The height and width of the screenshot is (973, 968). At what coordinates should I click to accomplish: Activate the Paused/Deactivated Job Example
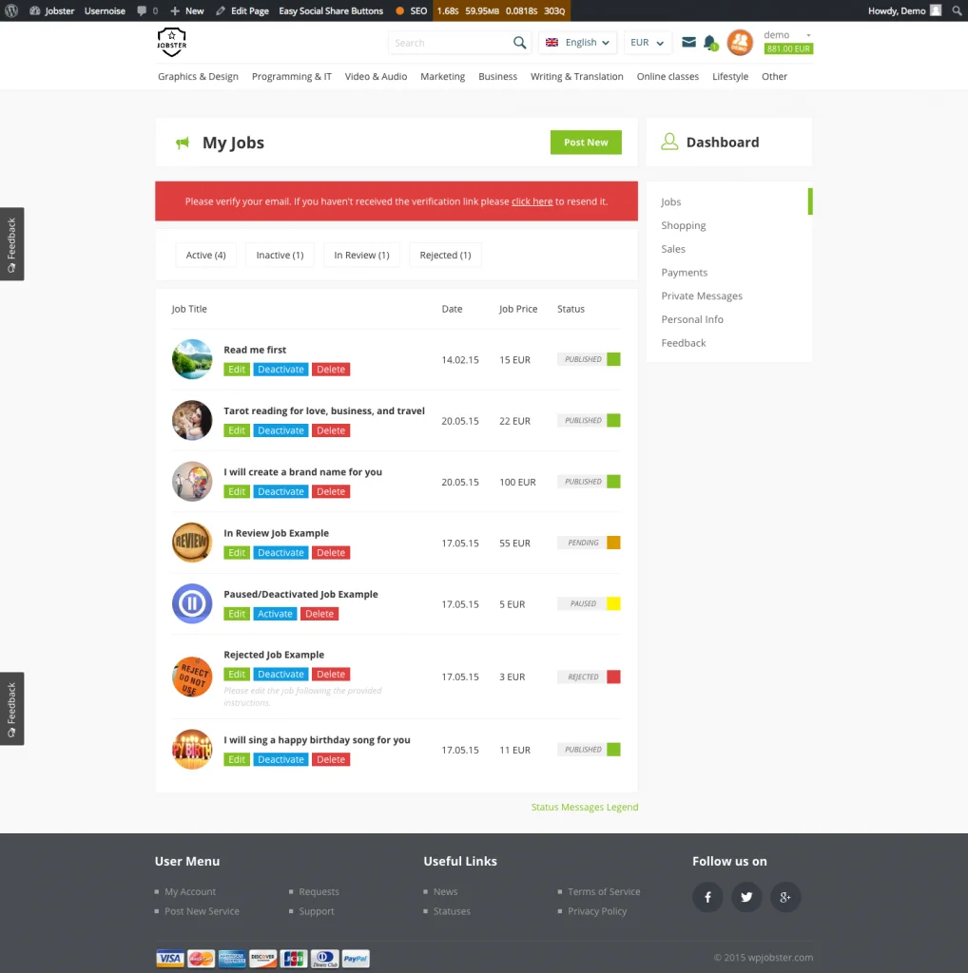pos(275,613)
